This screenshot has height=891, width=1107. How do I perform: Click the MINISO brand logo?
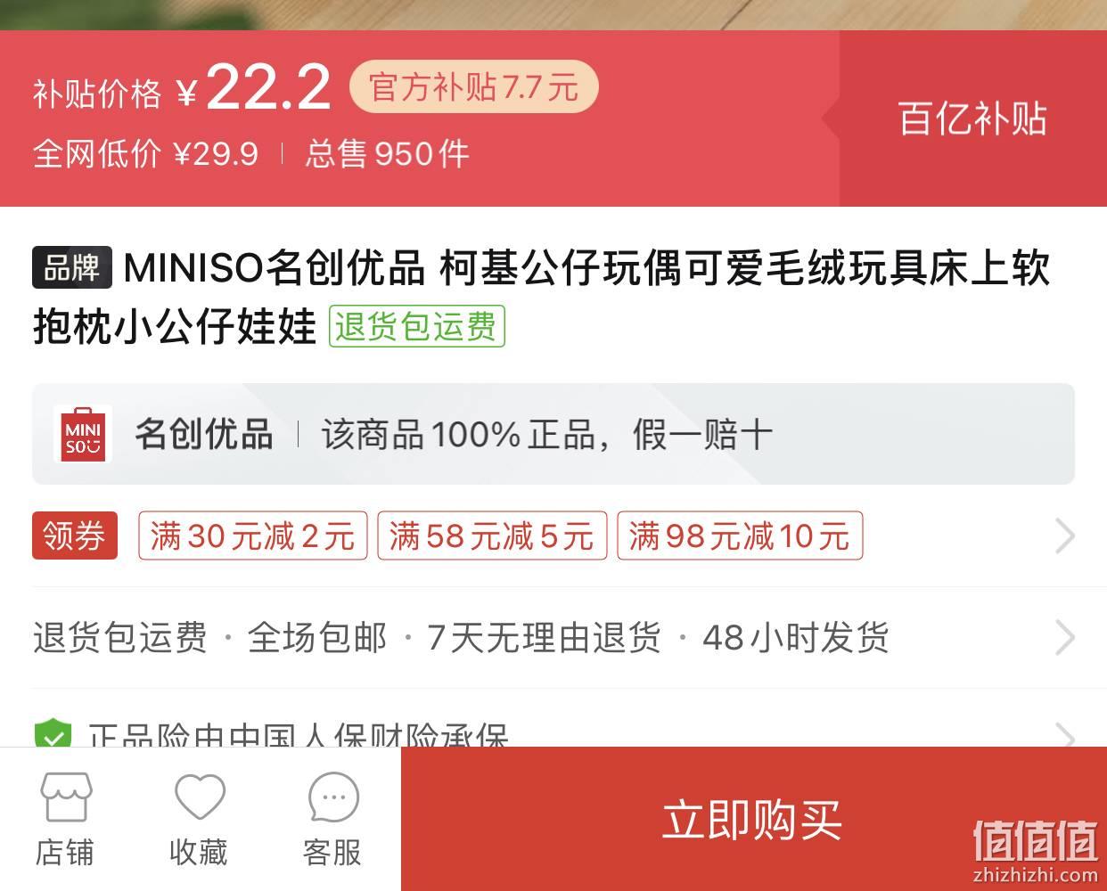(83, 435)
